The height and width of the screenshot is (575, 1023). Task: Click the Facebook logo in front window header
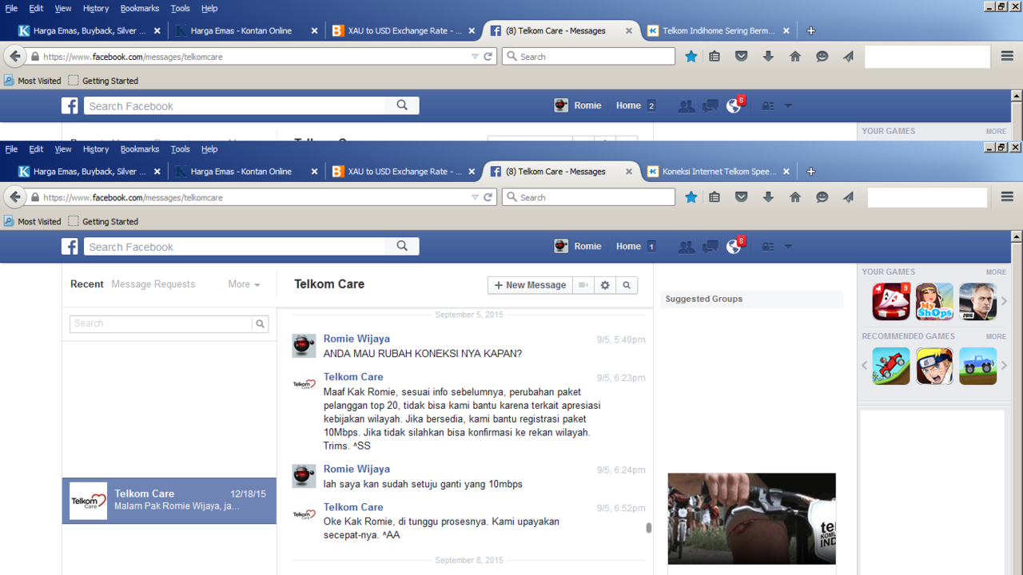[70, 247]
